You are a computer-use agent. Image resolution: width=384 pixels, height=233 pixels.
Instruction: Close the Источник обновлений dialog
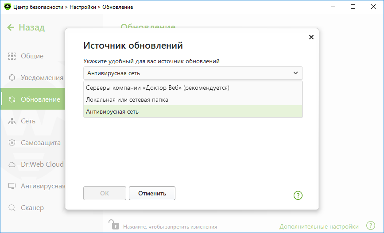(x=311, y=37)
